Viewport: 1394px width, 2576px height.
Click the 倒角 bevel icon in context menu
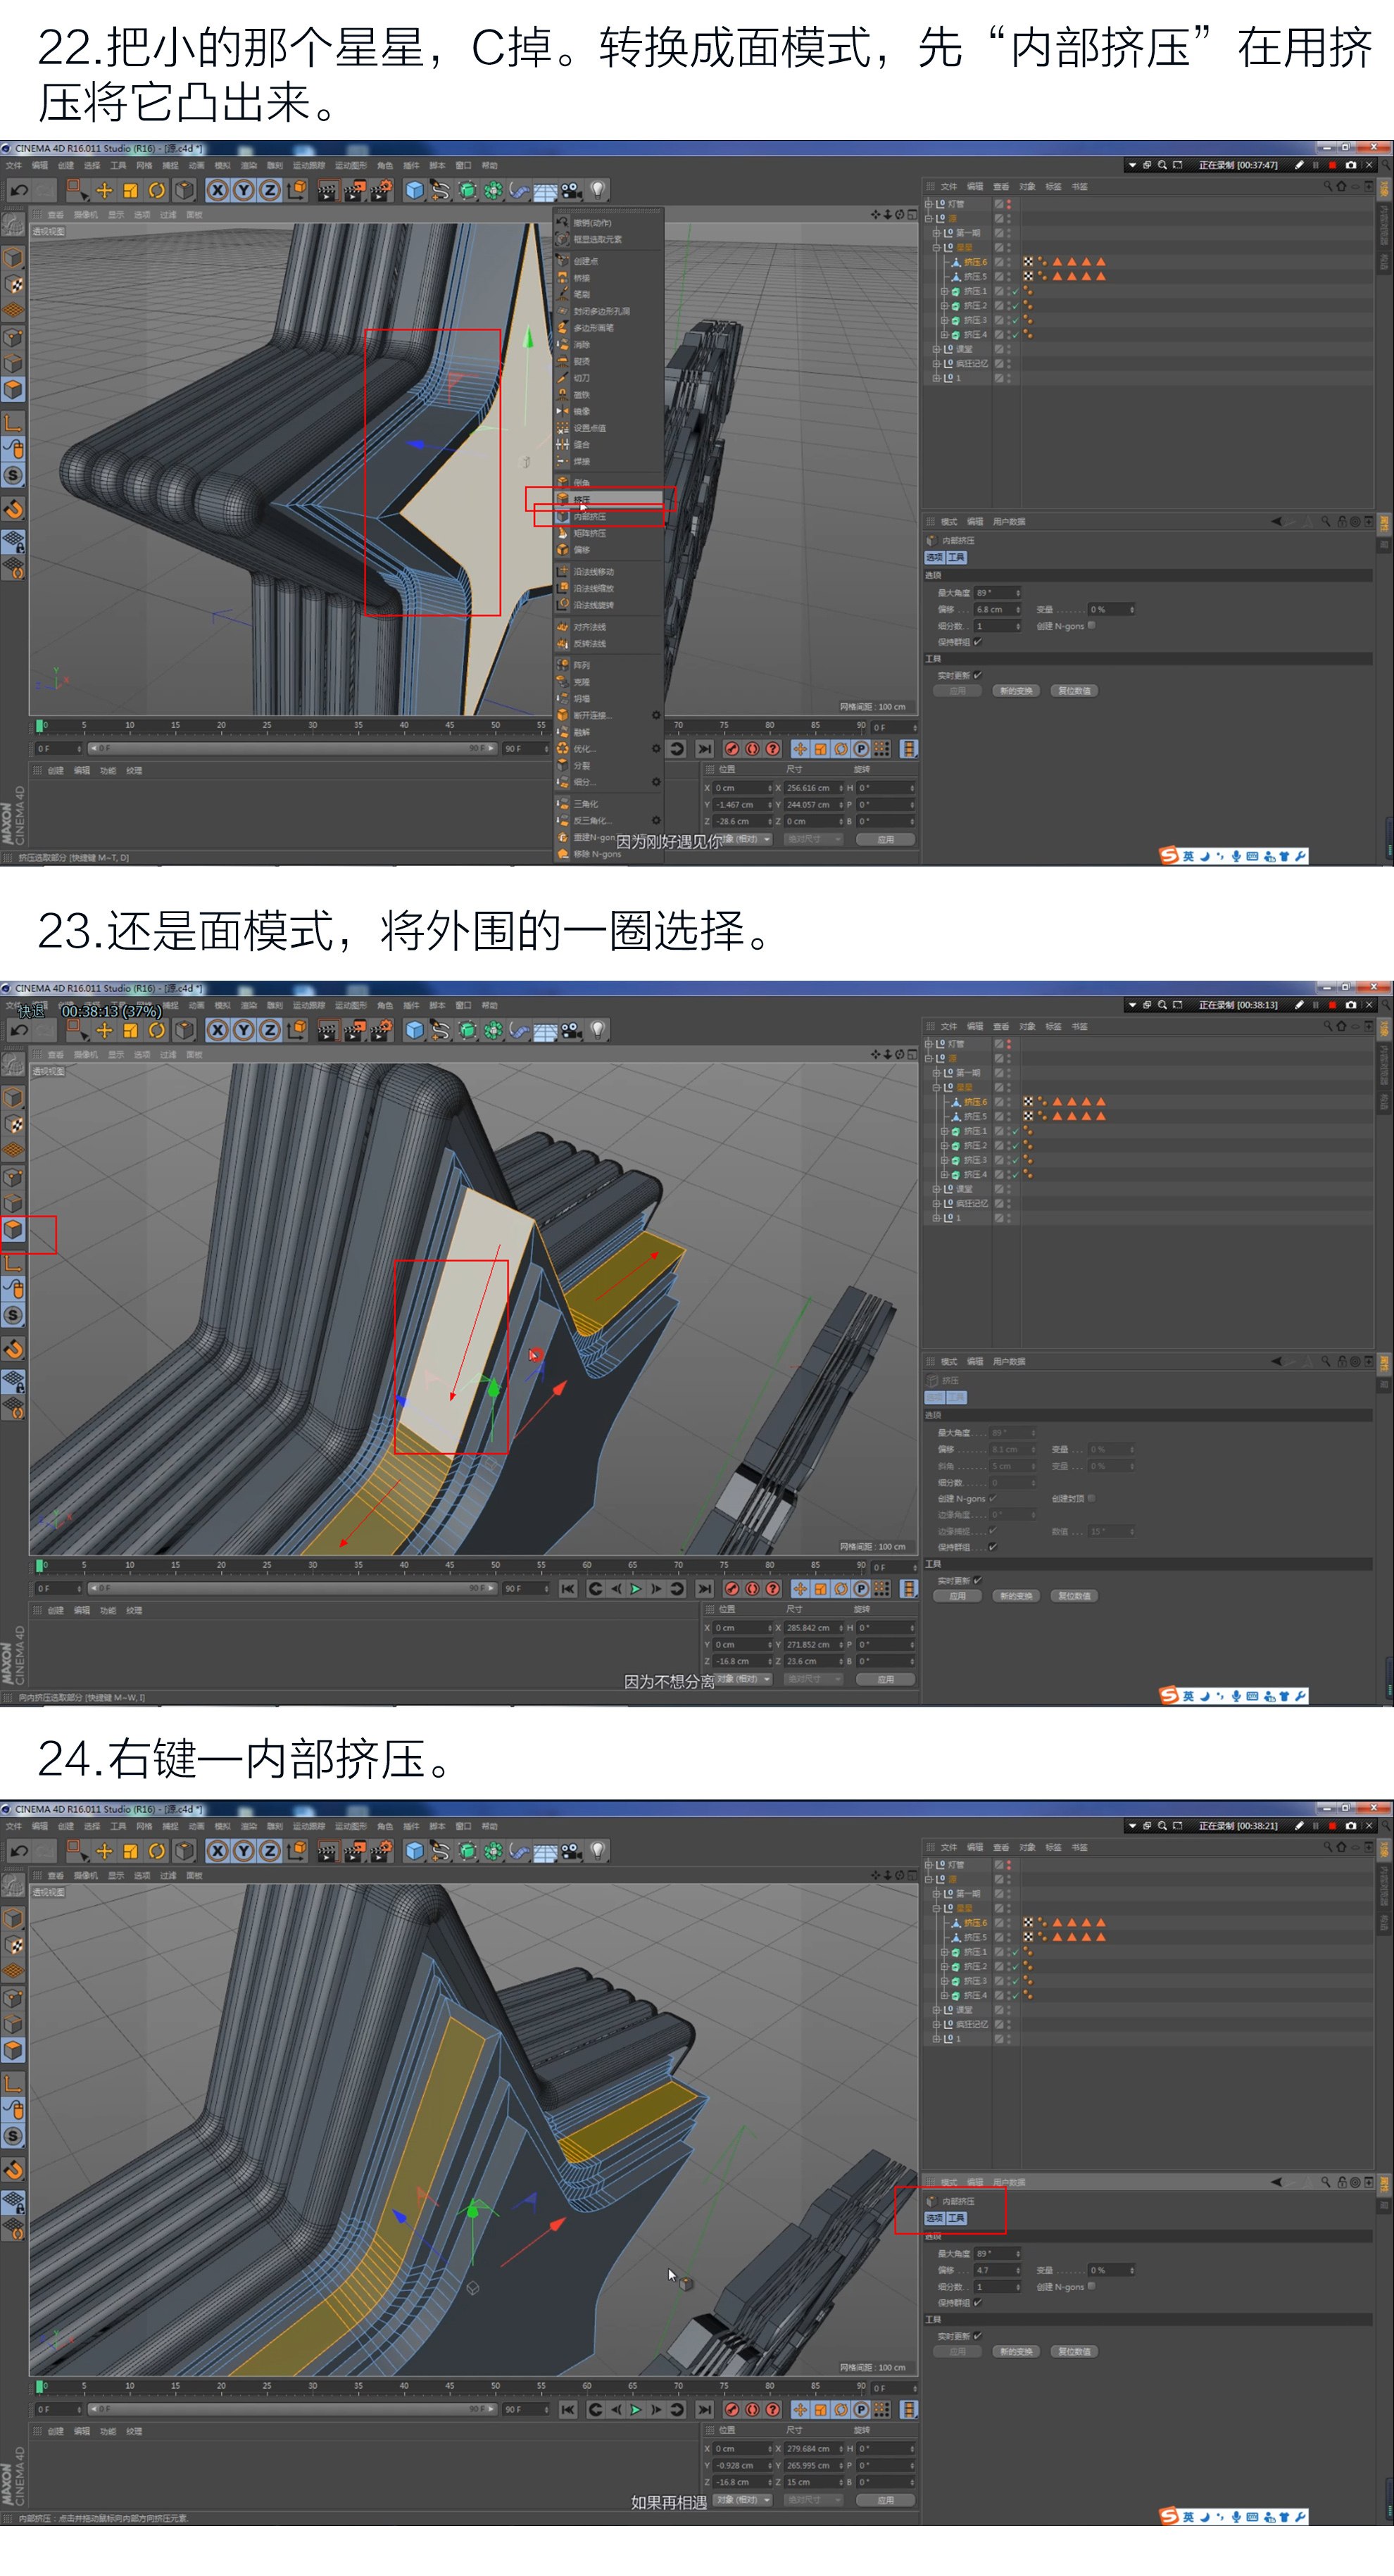(x=563, y=482)
